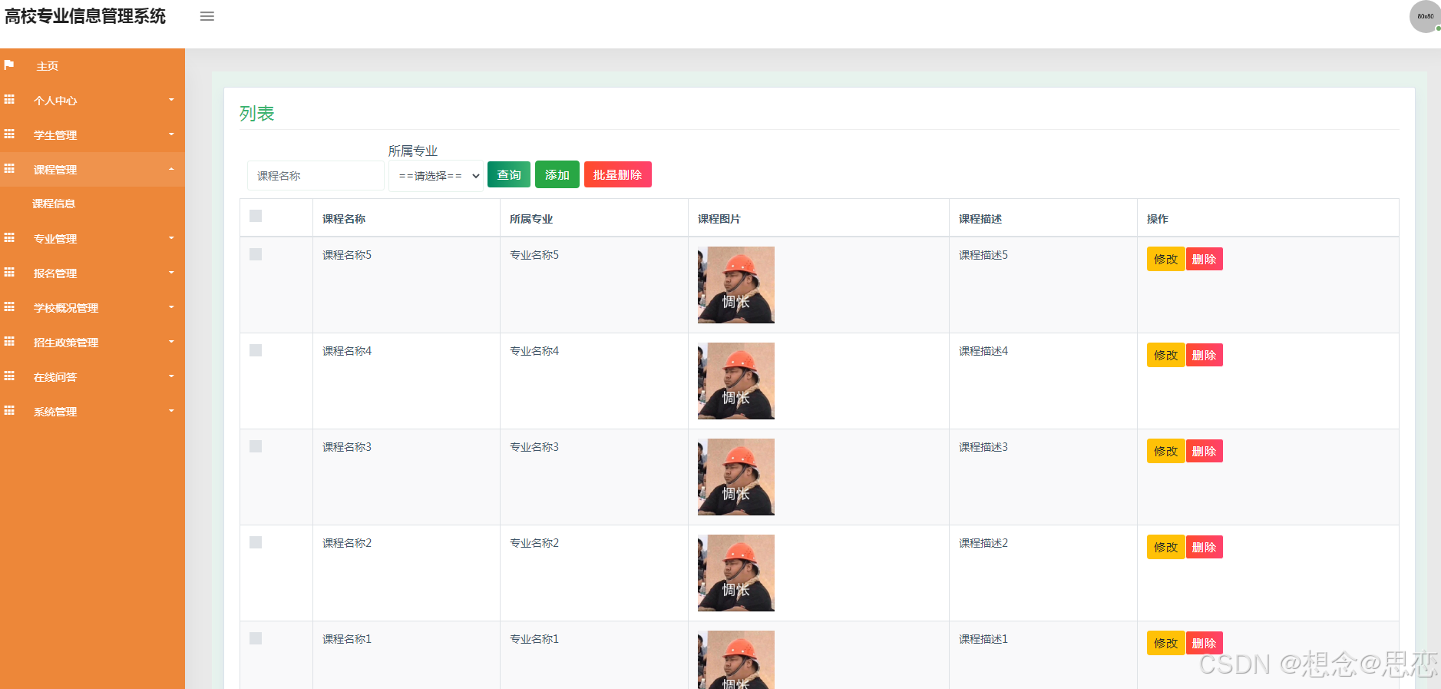Select 专业管理 in the sidebar
The width and height of the screenshot is (1441, 689).
pos(55,239)
